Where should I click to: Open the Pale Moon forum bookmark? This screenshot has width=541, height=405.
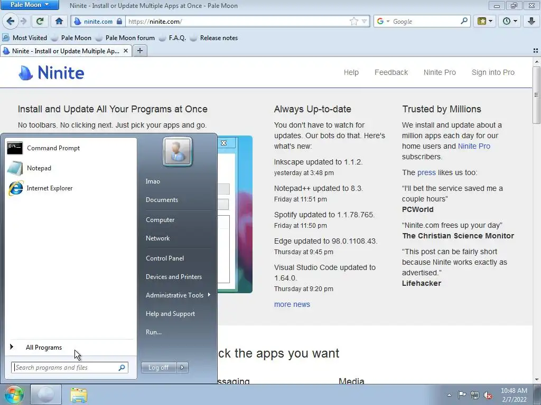(125, 38)
